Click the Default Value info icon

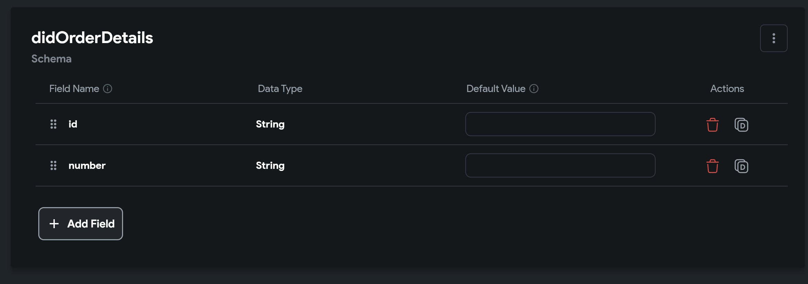[x=534, y=89]
